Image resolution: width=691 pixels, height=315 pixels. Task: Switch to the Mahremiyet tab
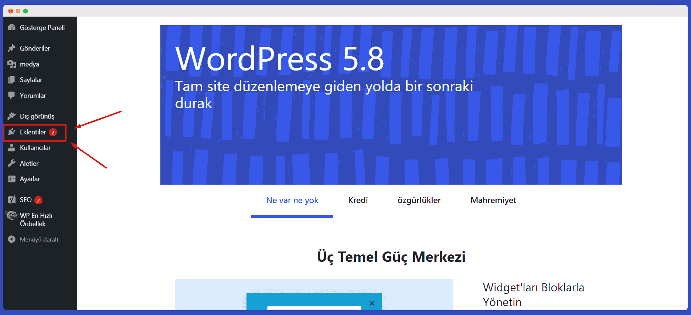[493, 201]
